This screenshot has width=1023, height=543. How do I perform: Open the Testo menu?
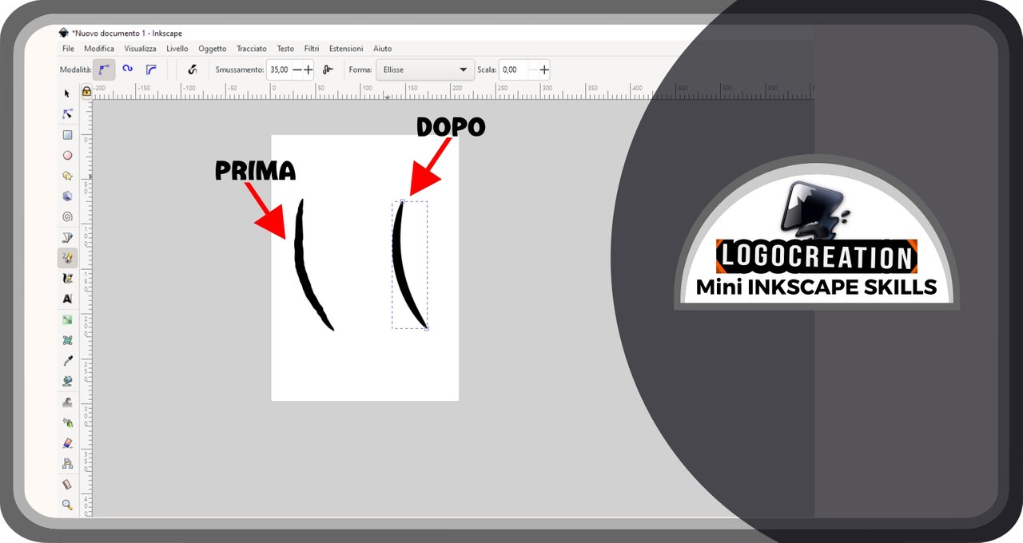(285, 49)
